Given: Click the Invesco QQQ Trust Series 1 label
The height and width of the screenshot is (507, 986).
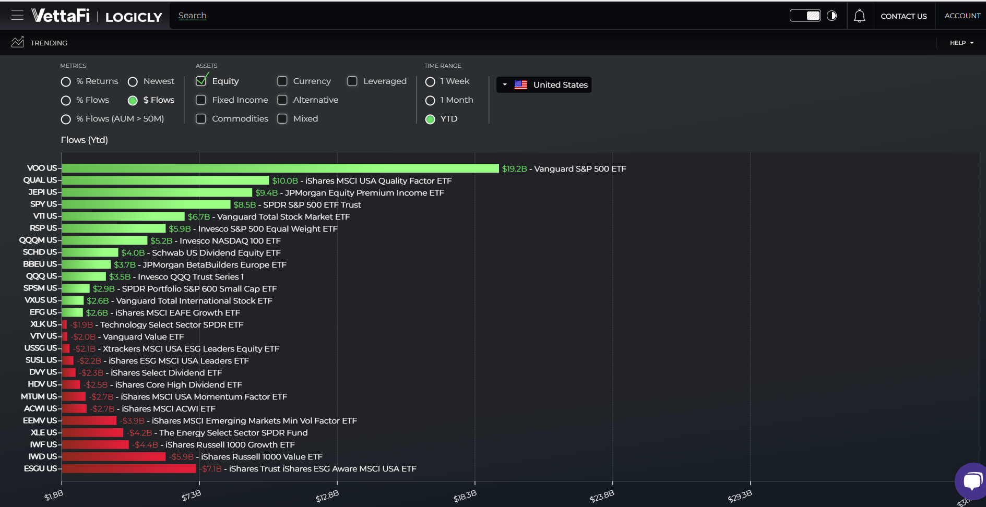Looking at the screenshot, I should click(x=191, y=277).
